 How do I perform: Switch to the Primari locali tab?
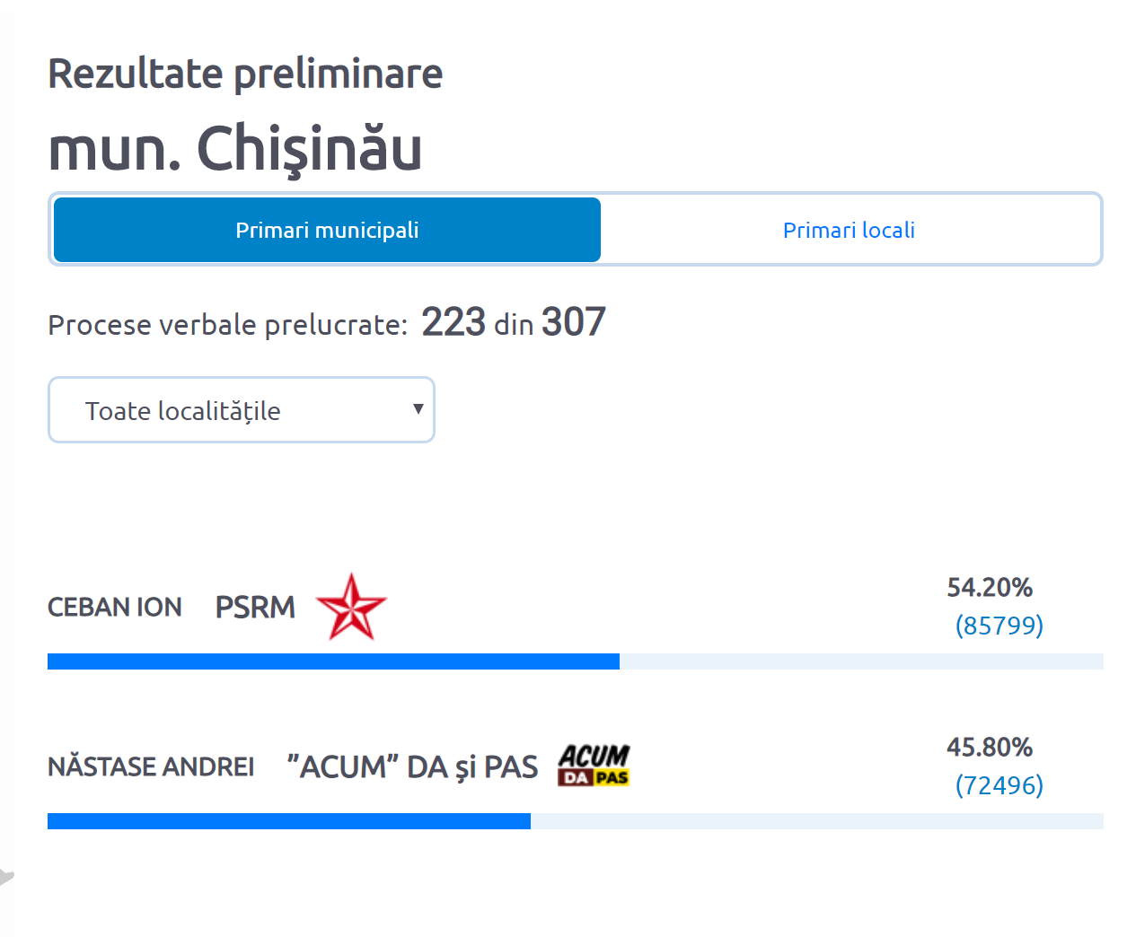point(849,230)
